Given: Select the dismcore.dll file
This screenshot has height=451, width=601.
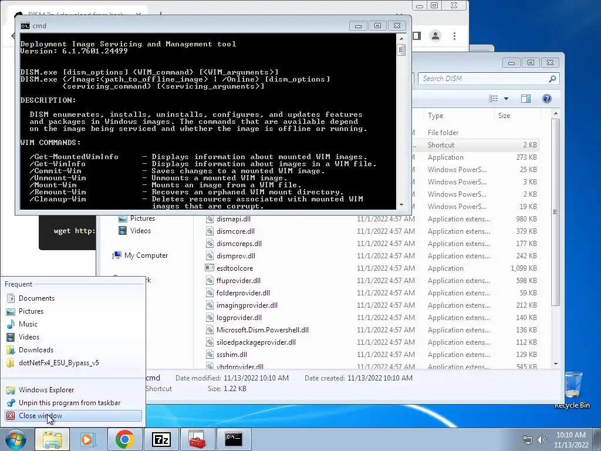Looking at the screenshot, I should tap(235, 231).
